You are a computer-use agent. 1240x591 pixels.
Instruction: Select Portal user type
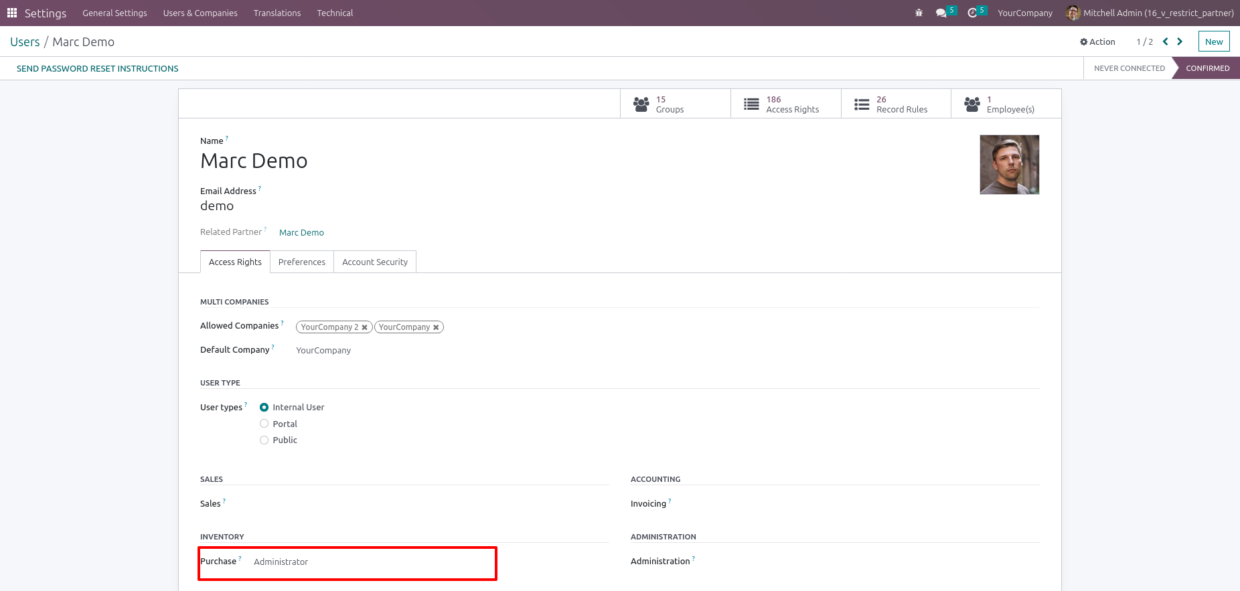pos(264,424)
